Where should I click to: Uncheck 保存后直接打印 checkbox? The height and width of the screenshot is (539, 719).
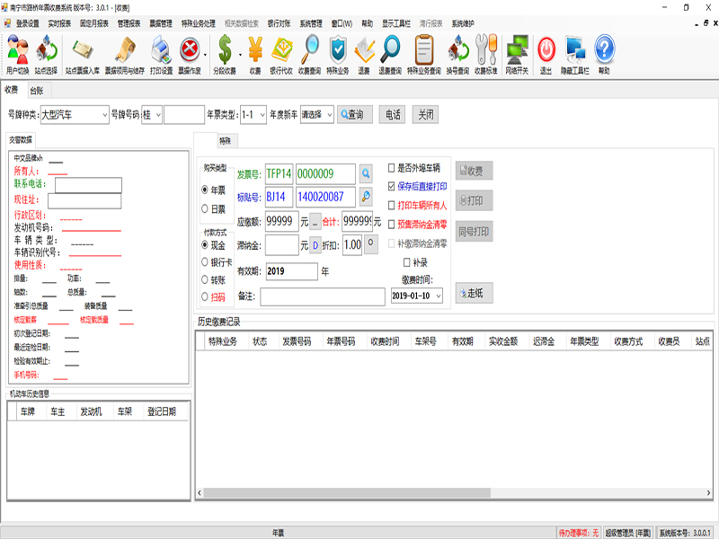(x=391, y=186)
